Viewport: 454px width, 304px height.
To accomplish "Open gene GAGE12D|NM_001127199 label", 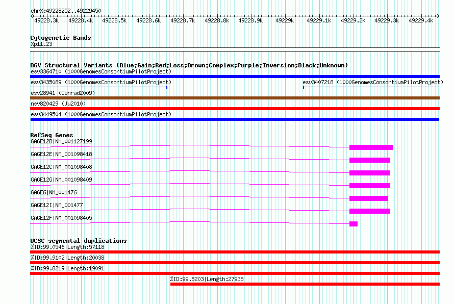I will 61,142.
